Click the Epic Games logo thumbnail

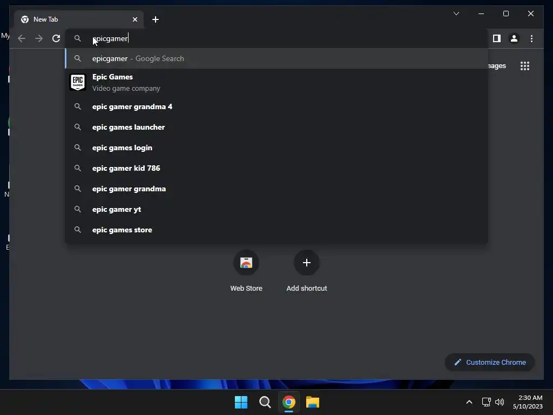tap(78, 82)
